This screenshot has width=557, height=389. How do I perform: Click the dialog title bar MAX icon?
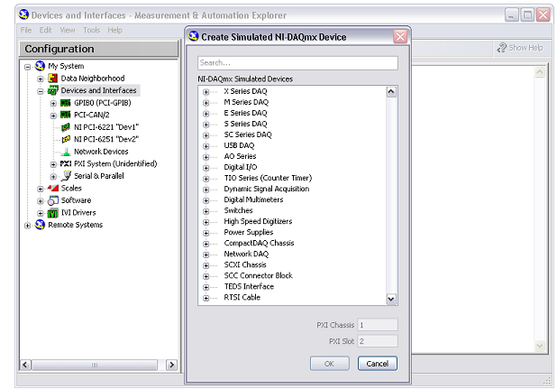click(194, 36)
